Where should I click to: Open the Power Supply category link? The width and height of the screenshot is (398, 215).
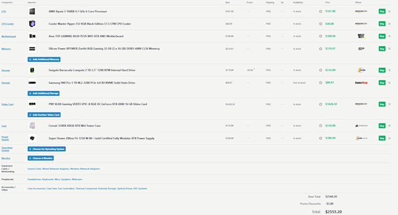(5, 138)
